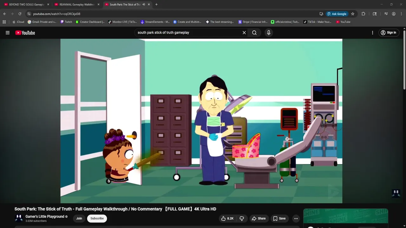This screenshot has width=406, height=228.
Task: Go back in browser history
Action: [x=4, y=14]
